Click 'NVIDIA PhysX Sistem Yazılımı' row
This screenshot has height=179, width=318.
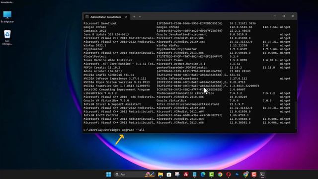tap(117, 82)
